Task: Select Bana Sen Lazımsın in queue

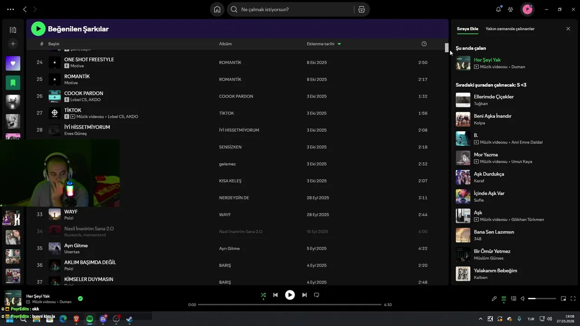Action: [x=494, y=232]
